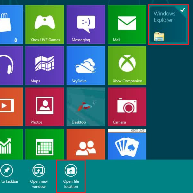Open the Xbox LIVE Solitaire cards tile

tap(127, 144)
